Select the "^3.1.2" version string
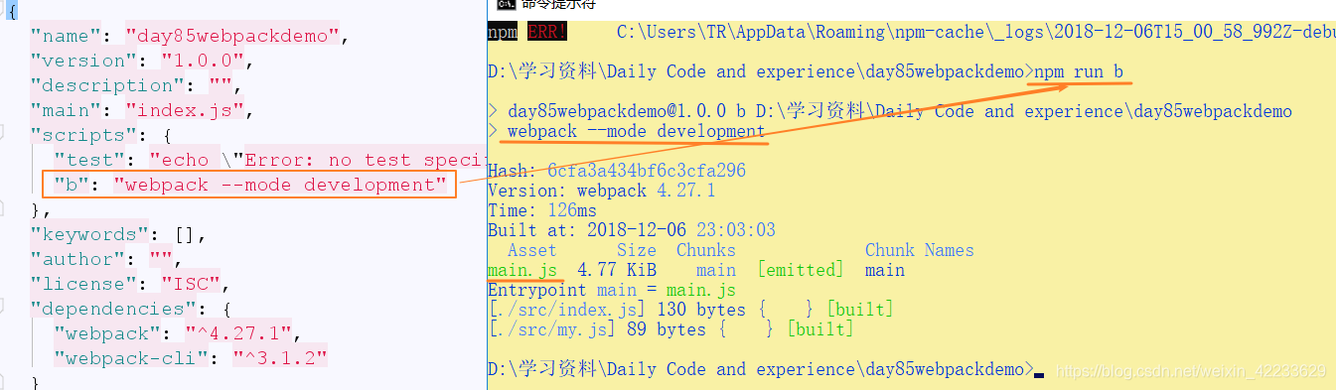Viewport: 1336px width, 390px height. tap(281, 357)
